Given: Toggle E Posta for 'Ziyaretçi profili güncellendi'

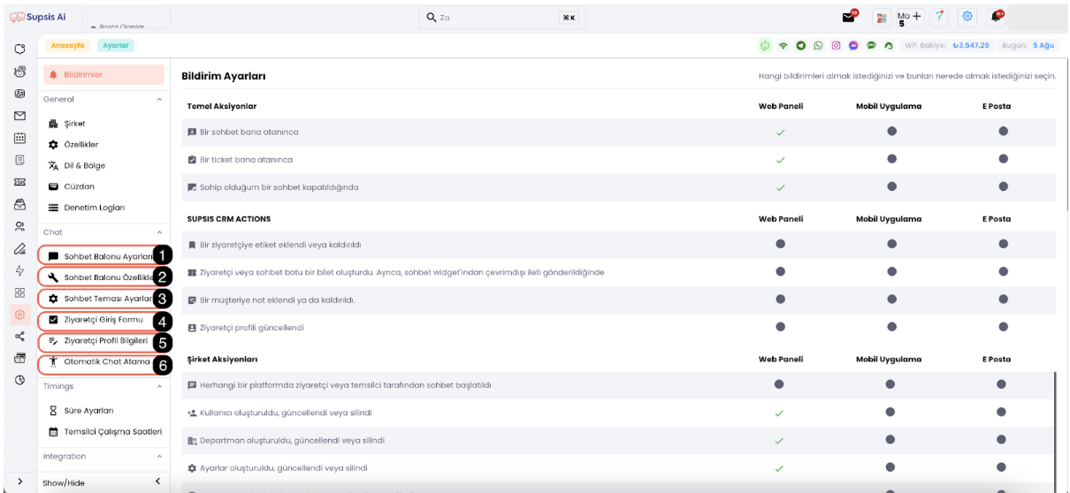Looking at the screenshot, I should pos(1003,326).
